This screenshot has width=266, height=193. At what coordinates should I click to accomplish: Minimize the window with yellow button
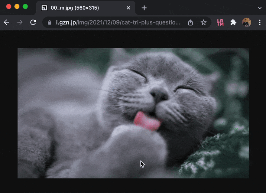(17, 7)
